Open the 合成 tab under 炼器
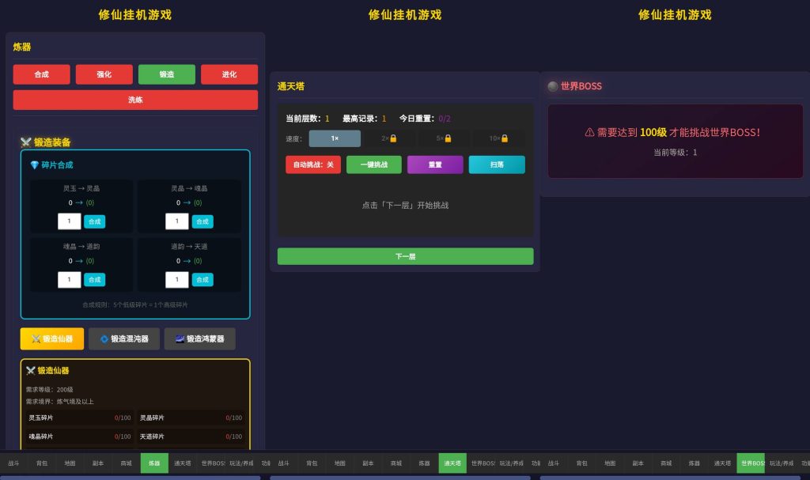This screenshot has width=810, height=480. [x=41, y=74]
